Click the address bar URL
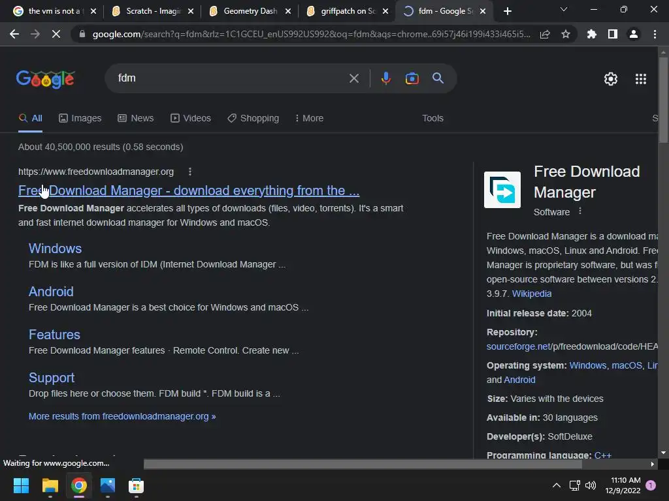This screenshot has width=669, height=501. click(312, 34)
